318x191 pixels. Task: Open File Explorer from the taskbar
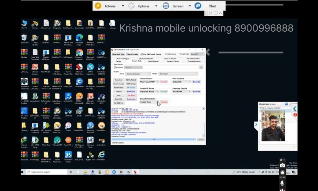[x=85, y=172]
